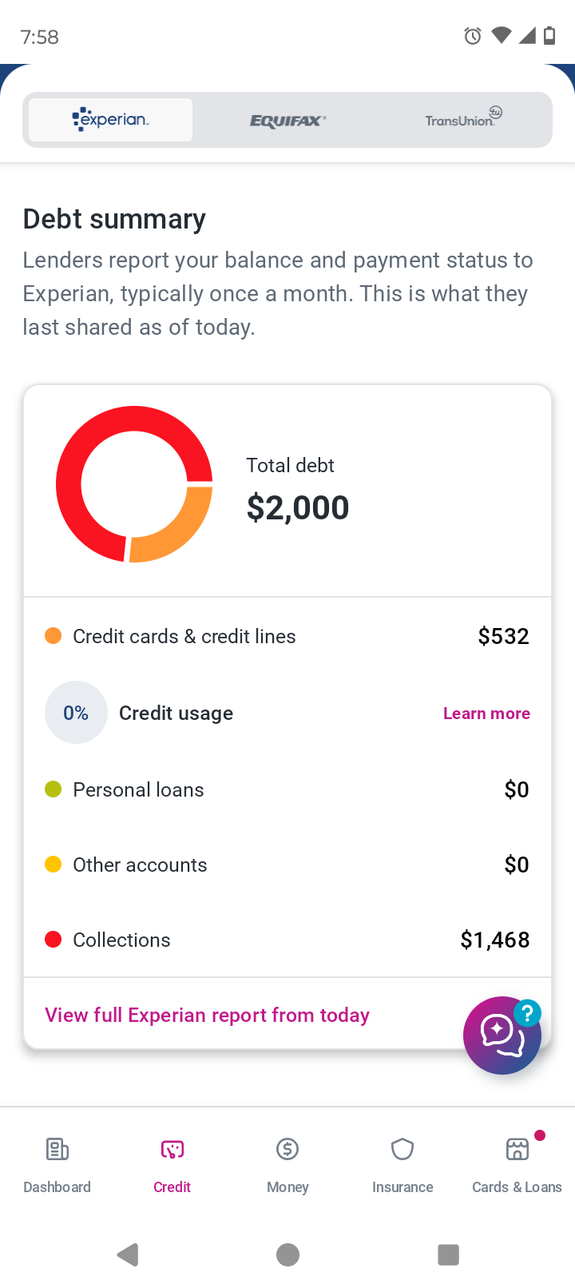The image size is (575, 1288).
Task: Open the Cards & Loans icon
Action: tap(517, 1150)
